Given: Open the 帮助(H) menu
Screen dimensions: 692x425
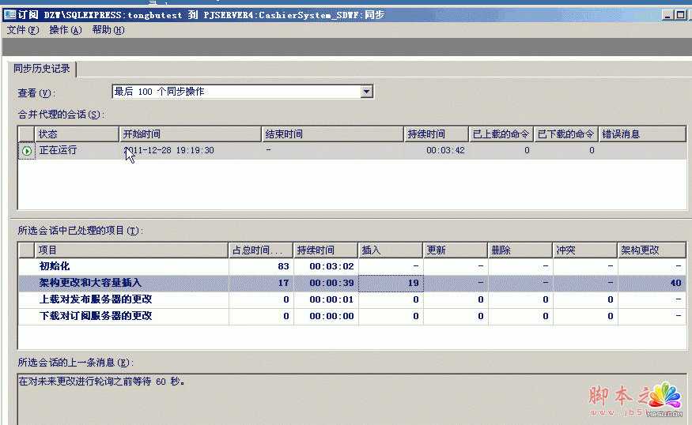Looking at the screenshot, I should [x=108, y=30].
